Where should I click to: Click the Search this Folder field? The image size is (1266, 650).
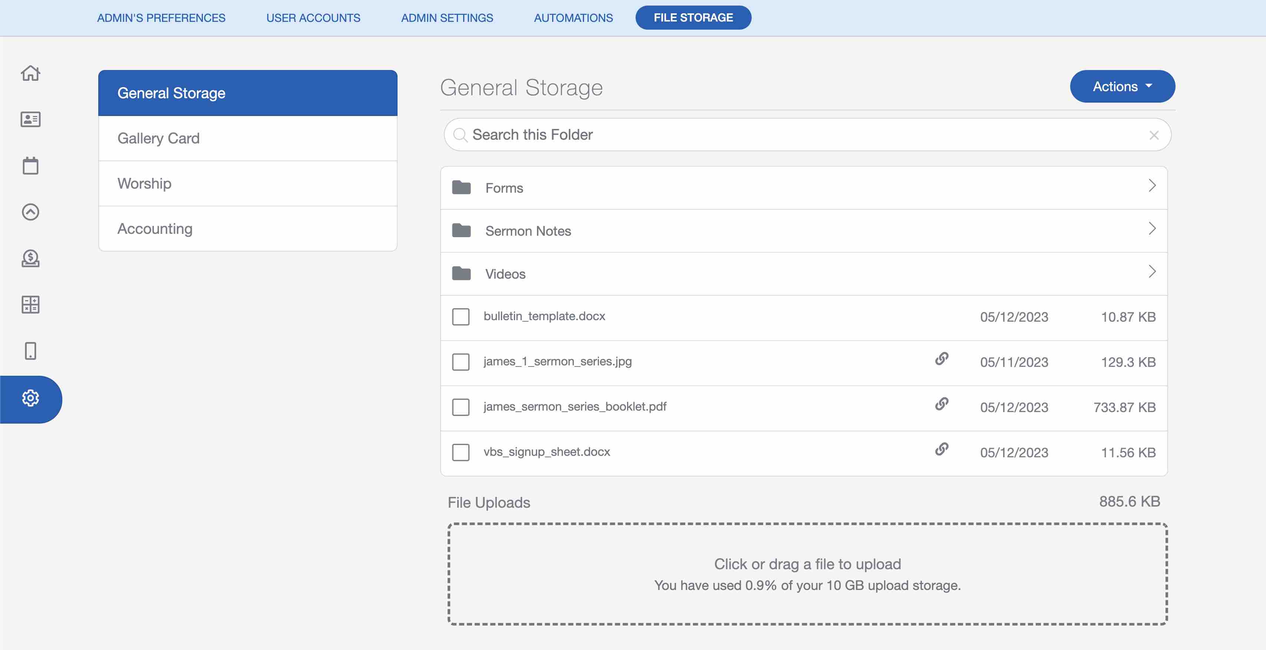click(x=807, y=135)
